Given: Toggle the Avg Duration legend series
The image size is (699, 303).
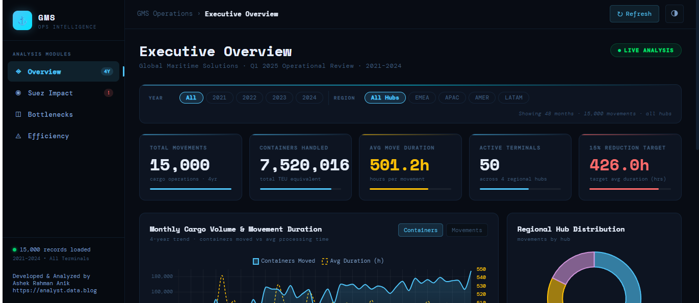Looking at the screenshot, I should click(353, 261).
